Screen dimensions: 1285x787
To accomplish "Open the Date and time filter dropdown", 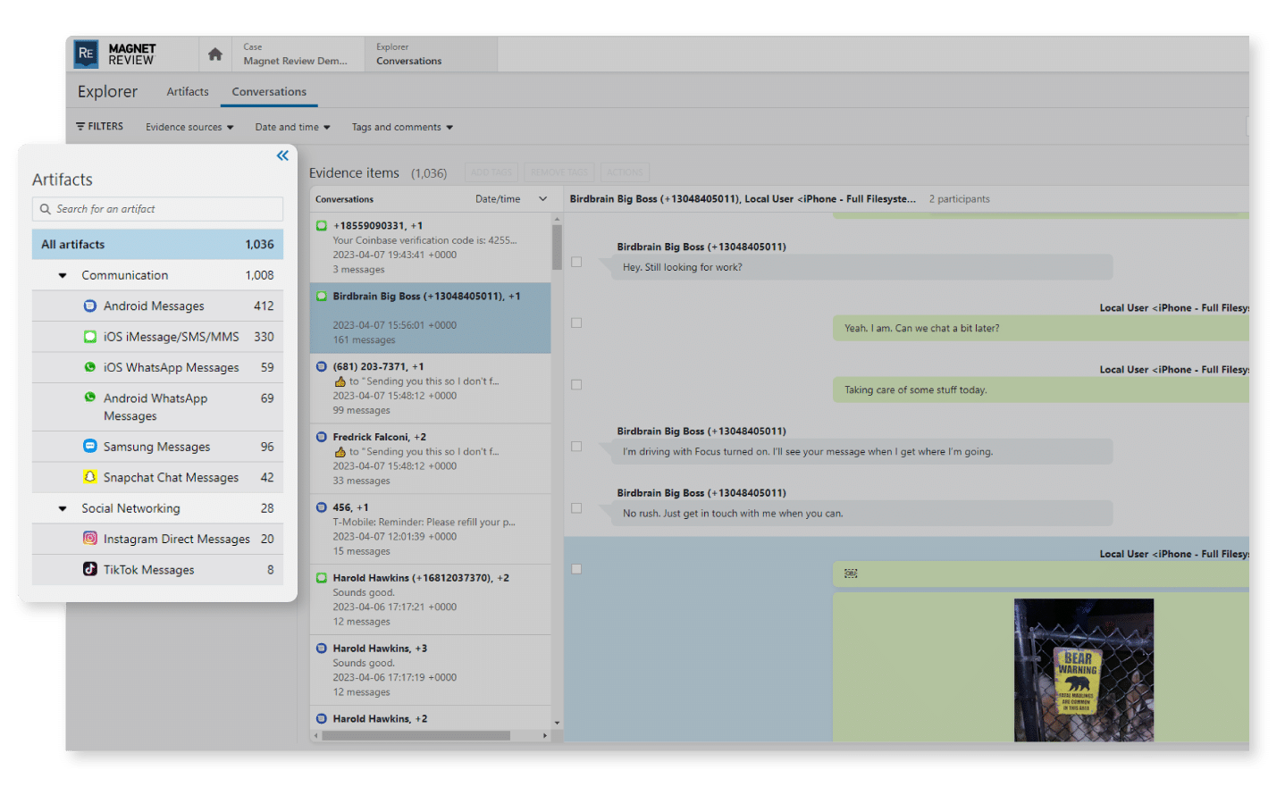I will (291, 126).
